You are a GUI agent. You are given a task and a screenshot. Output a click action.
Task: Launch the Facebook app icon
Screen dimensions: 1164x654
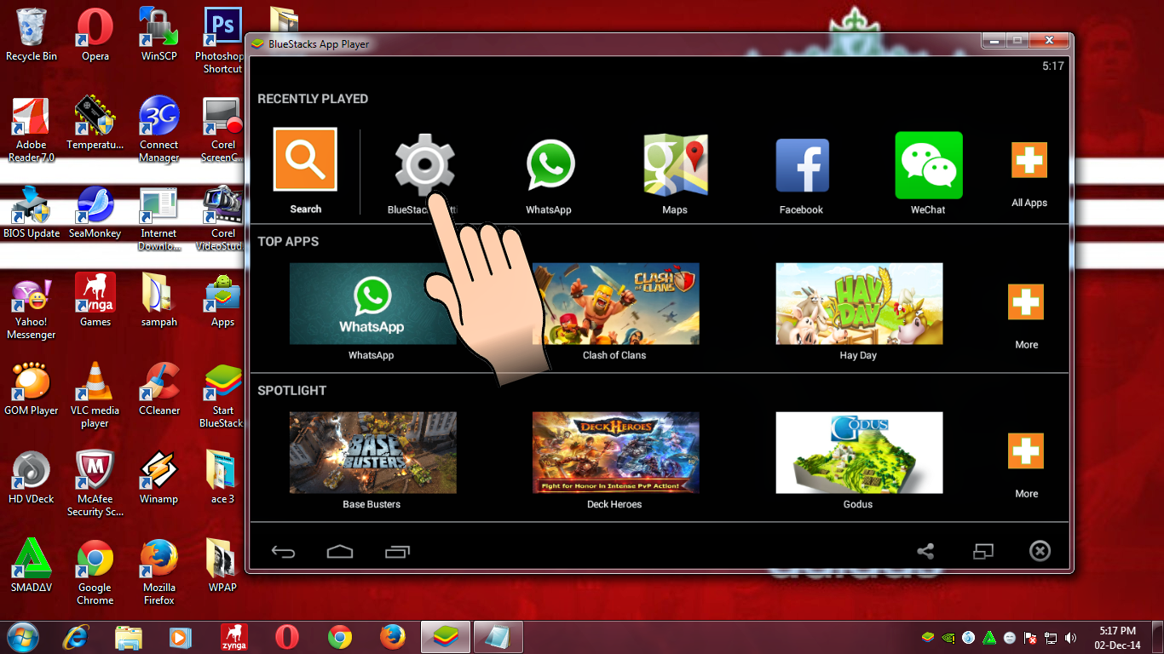click(x=802, y=165)
